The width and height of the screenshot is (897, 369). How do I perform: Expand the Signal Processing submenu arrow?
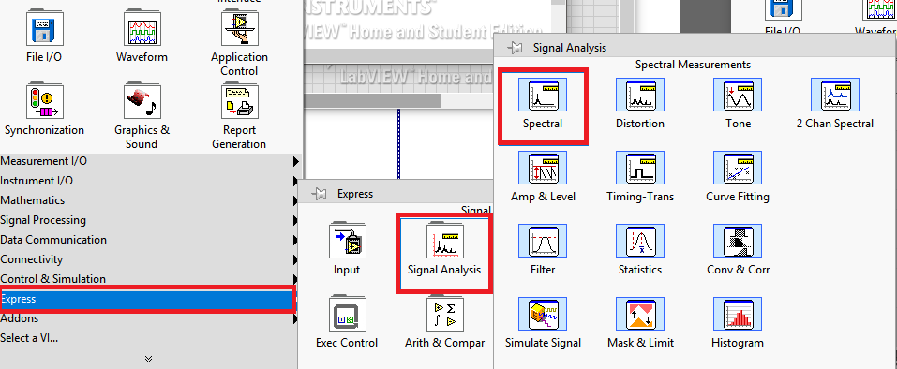pos(296,220)
